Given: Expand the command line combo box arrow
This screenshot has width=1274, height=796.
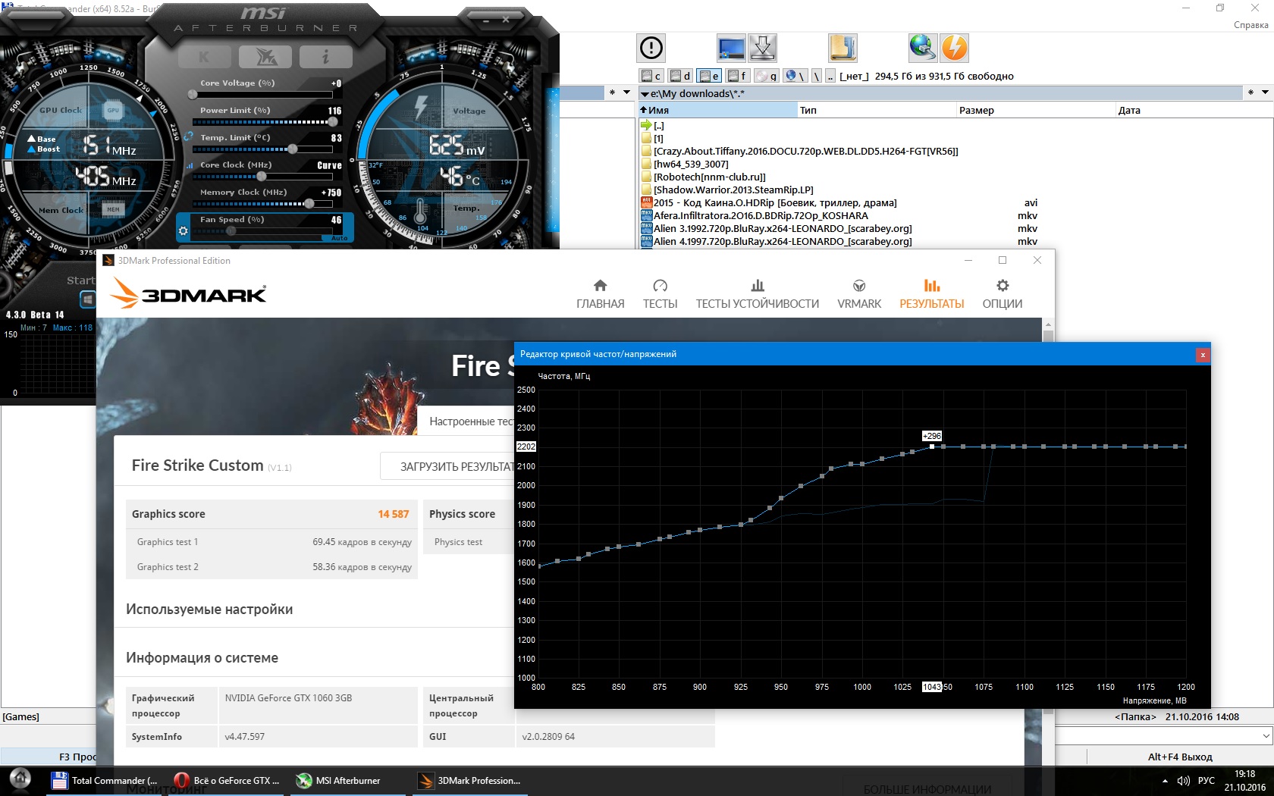Looking at the screenshot, I should (1266, 735).
